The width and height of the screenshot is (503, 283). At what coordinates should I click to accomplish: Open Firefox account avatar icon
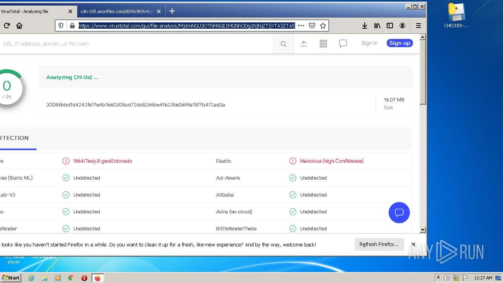[402, 26]
